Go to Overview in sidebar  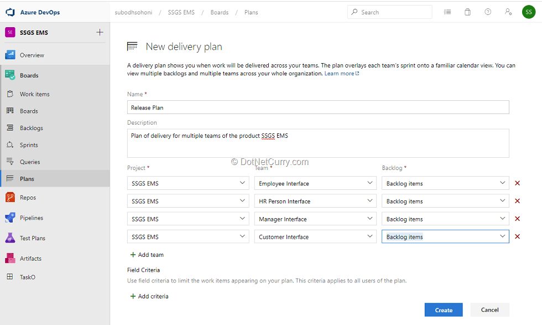(32, 55)
